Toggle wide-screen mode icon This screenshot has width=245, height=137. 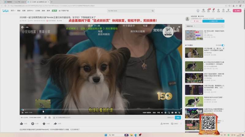(172, 112)
